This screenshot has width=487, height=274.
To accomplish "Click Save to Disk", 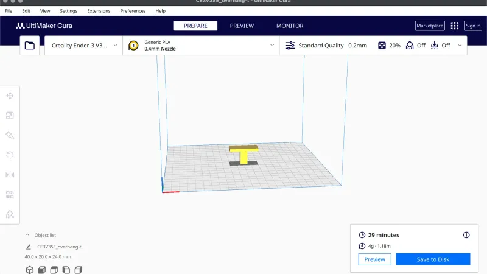I will (433, 259).
